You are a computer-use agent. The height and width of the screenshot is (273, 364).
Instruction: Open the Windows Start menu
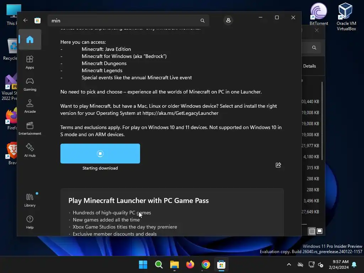point(143,264)
